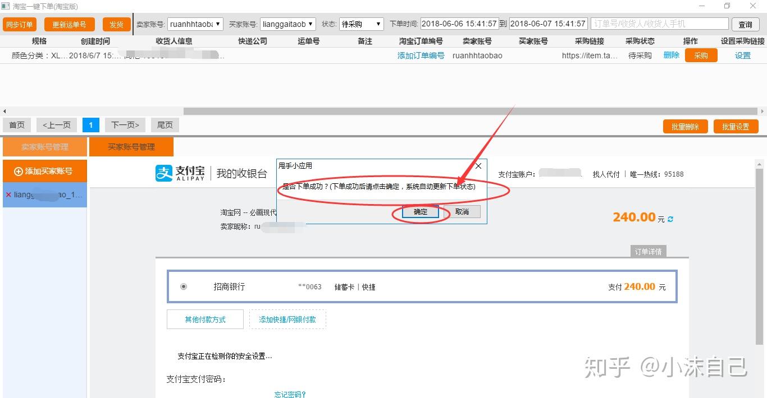The width and height of the screenshot is (767, 398).
Task: Click the 添加买家账号 button
Action: point(45,171)
